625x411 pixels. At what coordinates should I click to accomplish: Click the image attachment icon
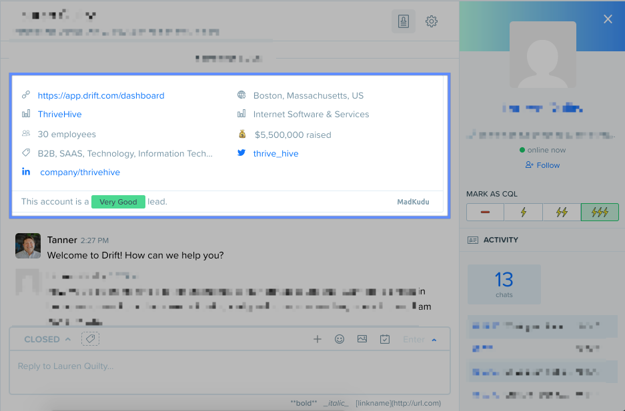point(362,339)
